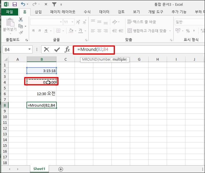This screenshot has width=205, height=173.
Task: Open the font name dropdown
Action: click(x=61, y=22)
